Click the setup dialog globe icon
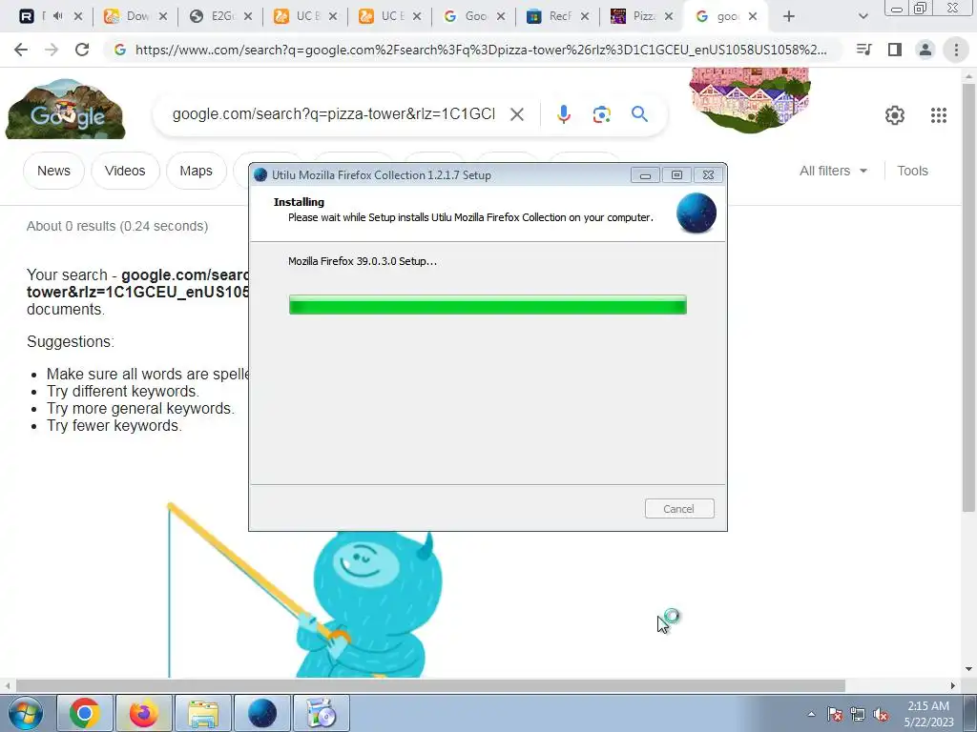 696,213
